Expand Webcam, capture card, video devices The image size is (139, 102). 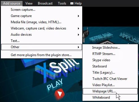click(x=42, y=28)
